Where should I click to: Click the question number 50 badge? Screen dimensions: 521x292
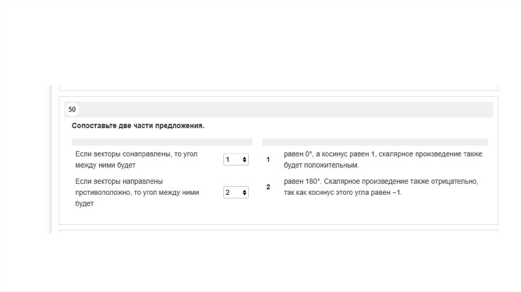coord(72,109)
